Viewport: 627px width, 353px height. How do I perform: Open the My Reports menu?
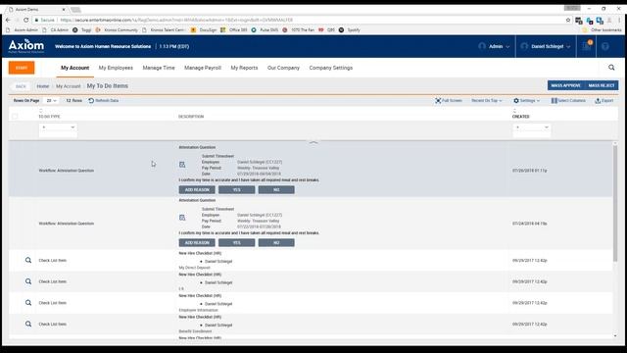(244, 68)
